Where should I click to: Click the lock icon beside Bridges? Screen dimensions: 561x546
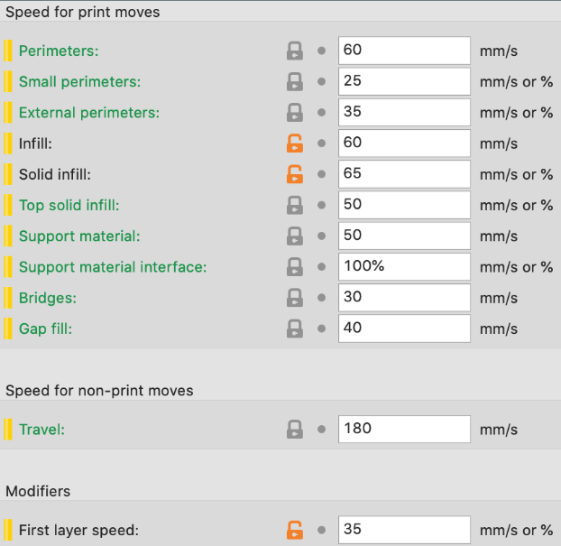(294, 298)
